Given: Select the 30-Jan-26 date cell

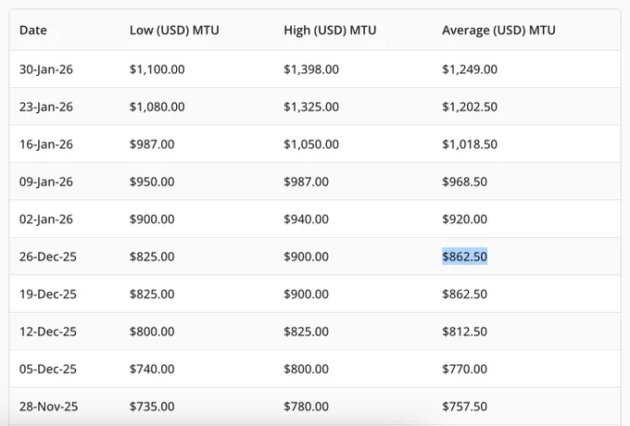Looking at the screenshot, I should pyautogui.click(x=46, y=69).
